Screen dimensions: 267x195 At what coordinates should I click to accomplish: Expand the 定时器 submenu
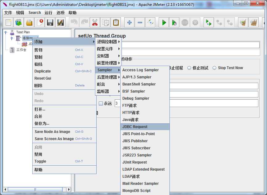point(108,56)
